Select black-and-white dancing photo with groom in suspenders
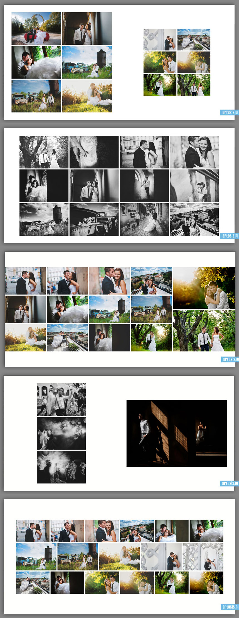This screenshot has height=618, width=239. point(61,399)
